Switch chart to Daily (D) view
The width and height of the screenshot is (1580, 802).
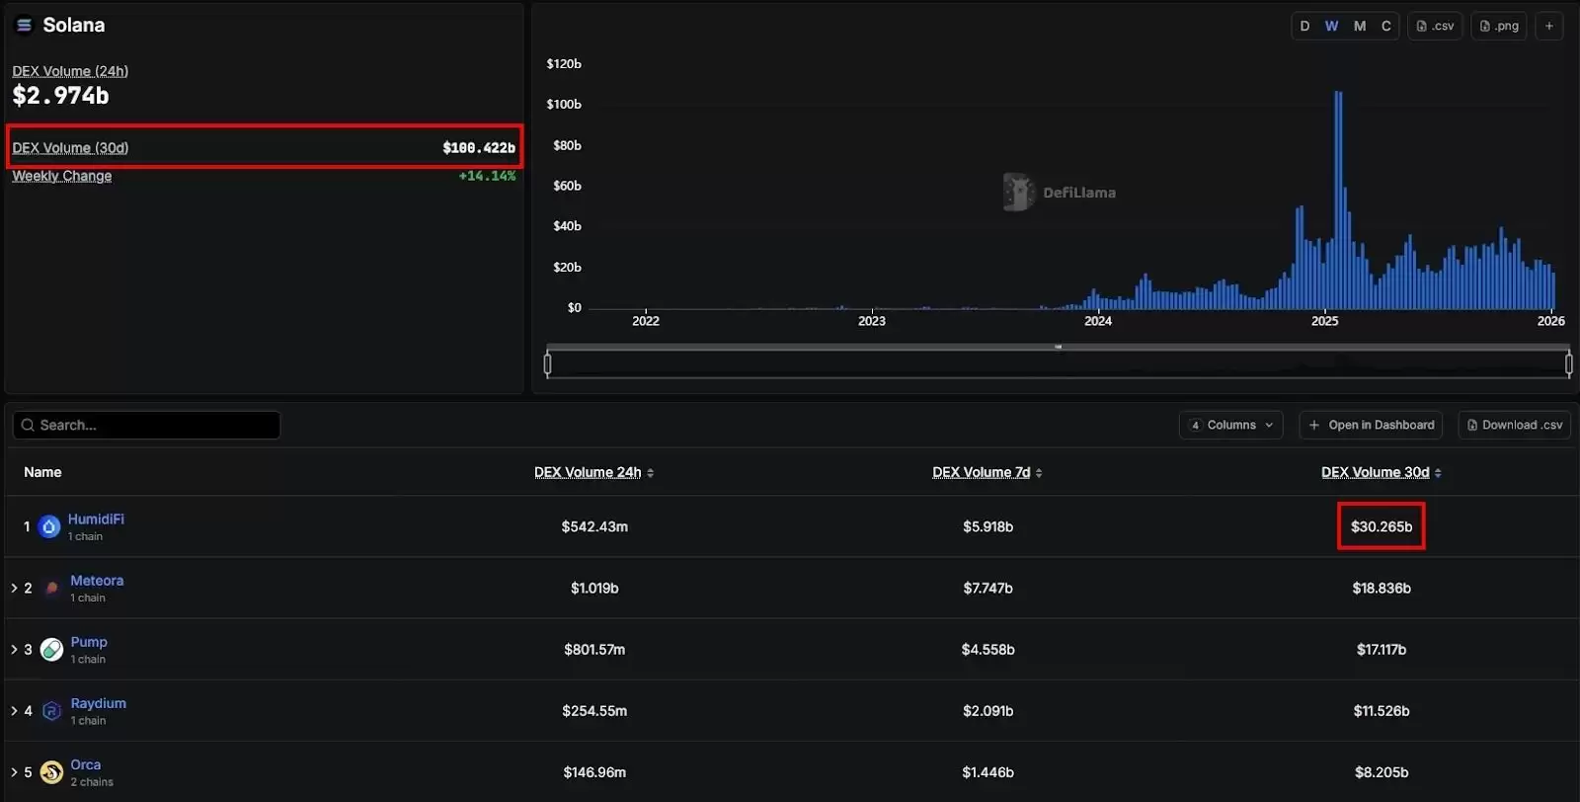pyautogui.click(x=1304, y=26)
